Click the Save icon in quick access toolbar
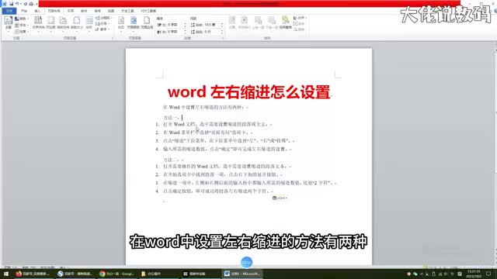The image size is (497, 279). pyautogui.click(x=11, y=4)
